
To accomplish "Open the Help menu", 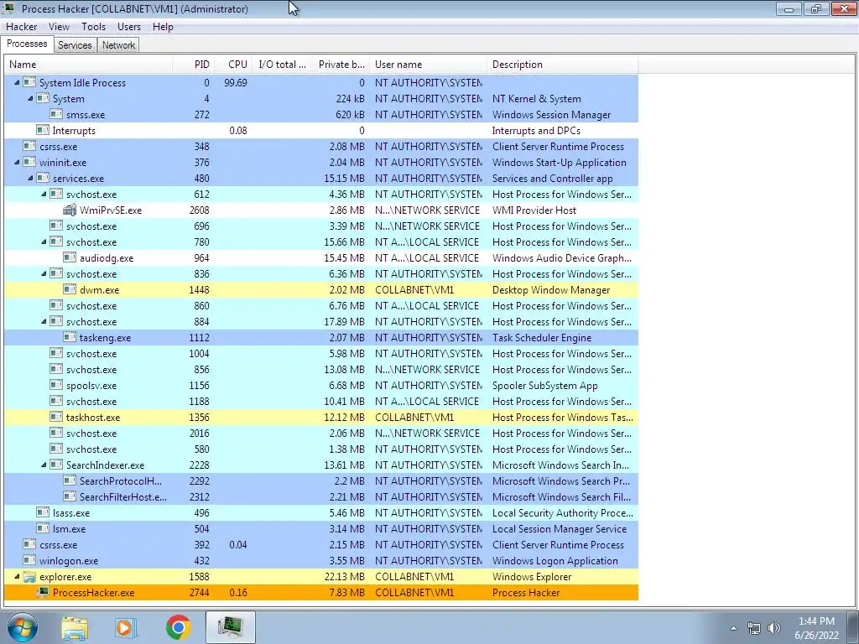I will pos(163,27).
